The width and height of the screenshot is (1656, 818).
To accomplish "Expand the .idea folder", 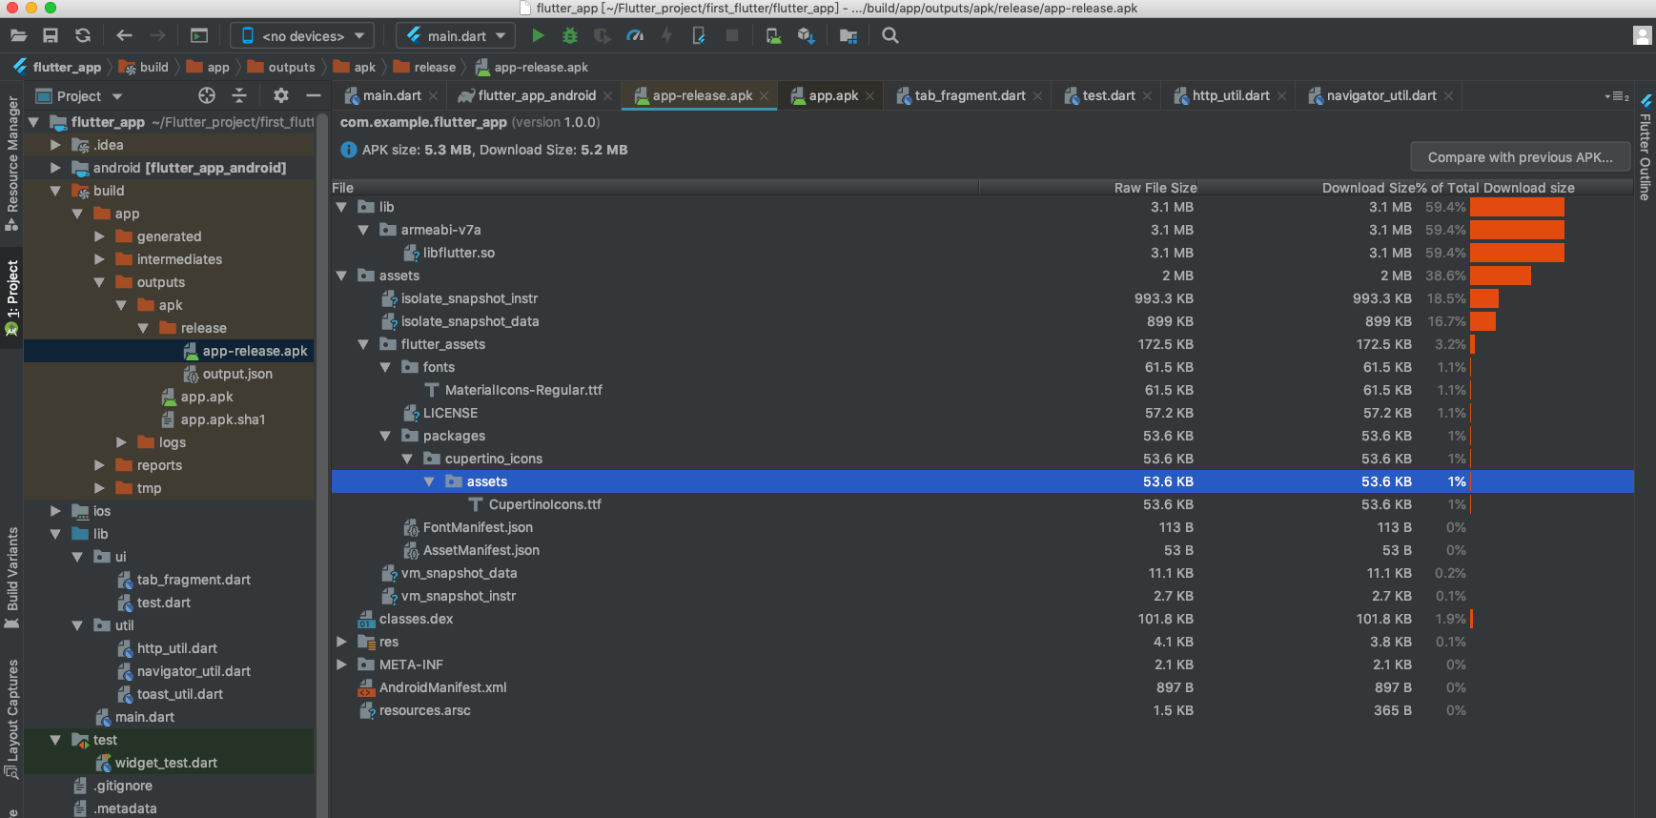I will click(x=55, y=145).
